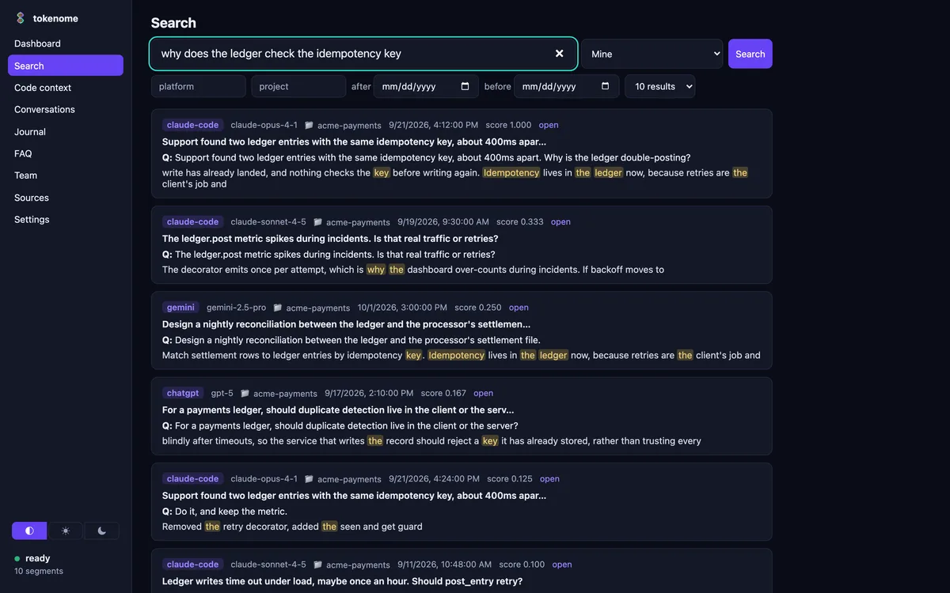Click project icon in the 4:24:00 PM result
Screen dimensions: 950x593
tap(309, 479)
